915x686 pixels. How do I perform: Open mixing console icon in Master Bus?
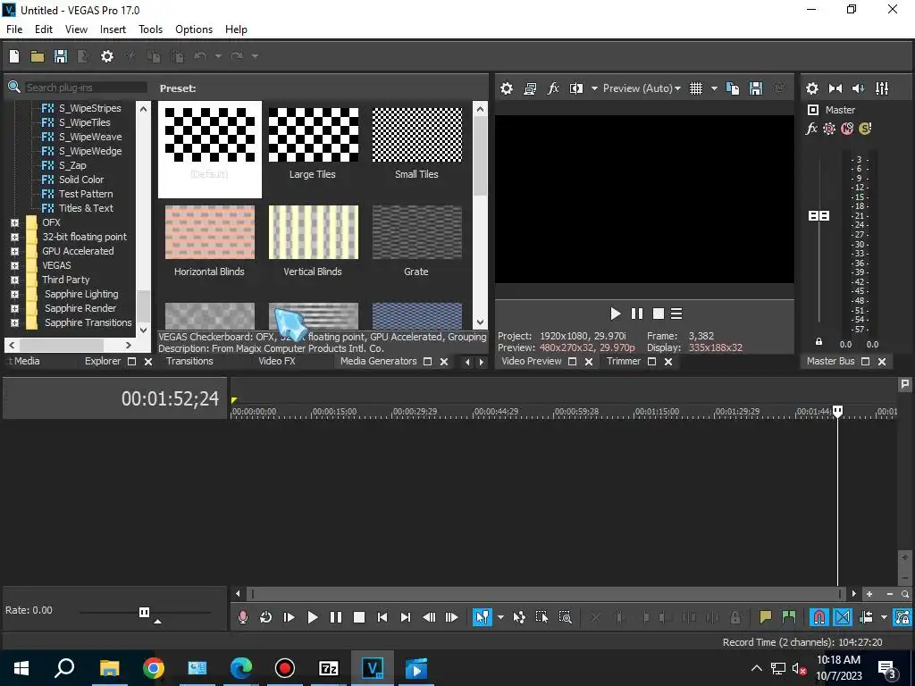pyautogui.click(x=882, y=88)
